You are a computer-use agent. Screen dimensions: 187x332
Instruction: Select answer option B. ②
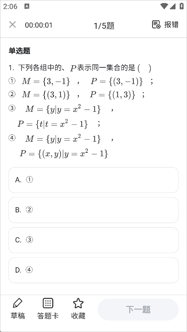(x=93, y=210)
